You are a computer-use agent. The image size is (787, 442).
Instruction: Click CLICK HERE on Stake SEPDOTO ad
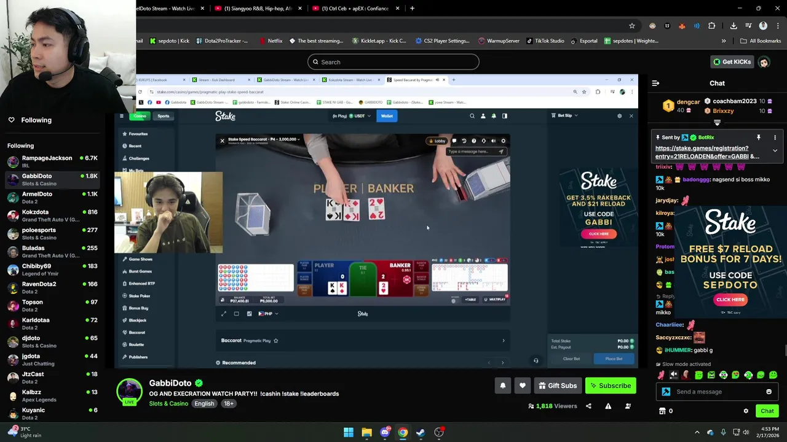[730, 300]
